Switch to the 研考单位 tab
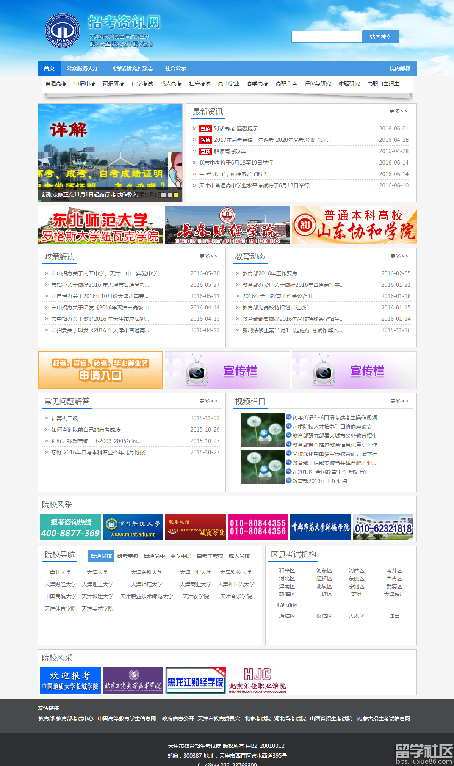This screenshot has height=766, width=454. tap(128, 556)
